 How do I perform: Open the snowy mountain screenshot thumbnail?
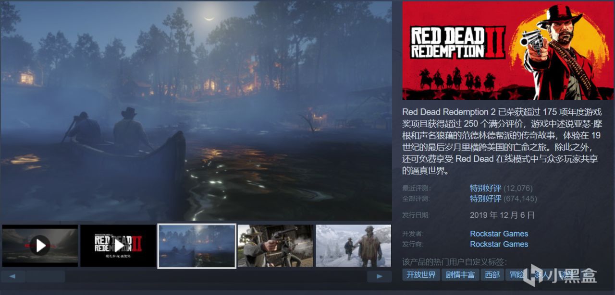pos(354,246)
